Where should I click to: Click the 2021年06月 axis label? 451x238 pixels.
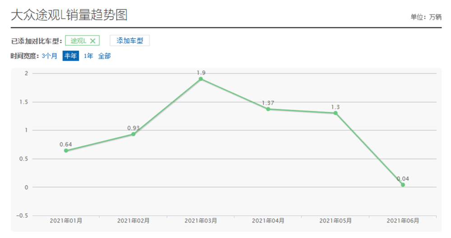403,221
